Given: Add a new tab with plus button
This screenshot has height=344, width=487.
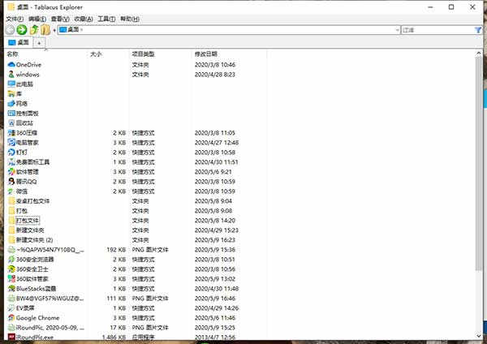Looking at the screenshot, I should pos(39,41).
